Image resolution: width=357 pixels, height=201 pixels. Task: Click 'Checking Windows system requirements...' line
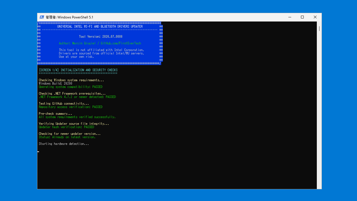pyautogui.click(x=71, y=80)
